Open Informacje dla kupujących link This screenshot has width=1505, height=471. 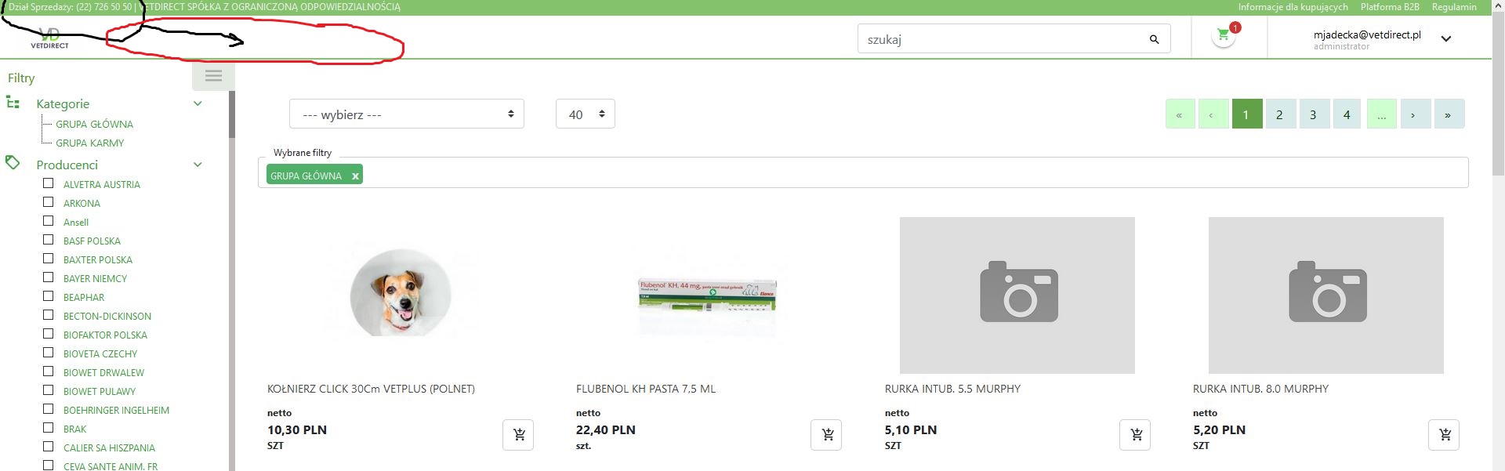pos(1293,7)
